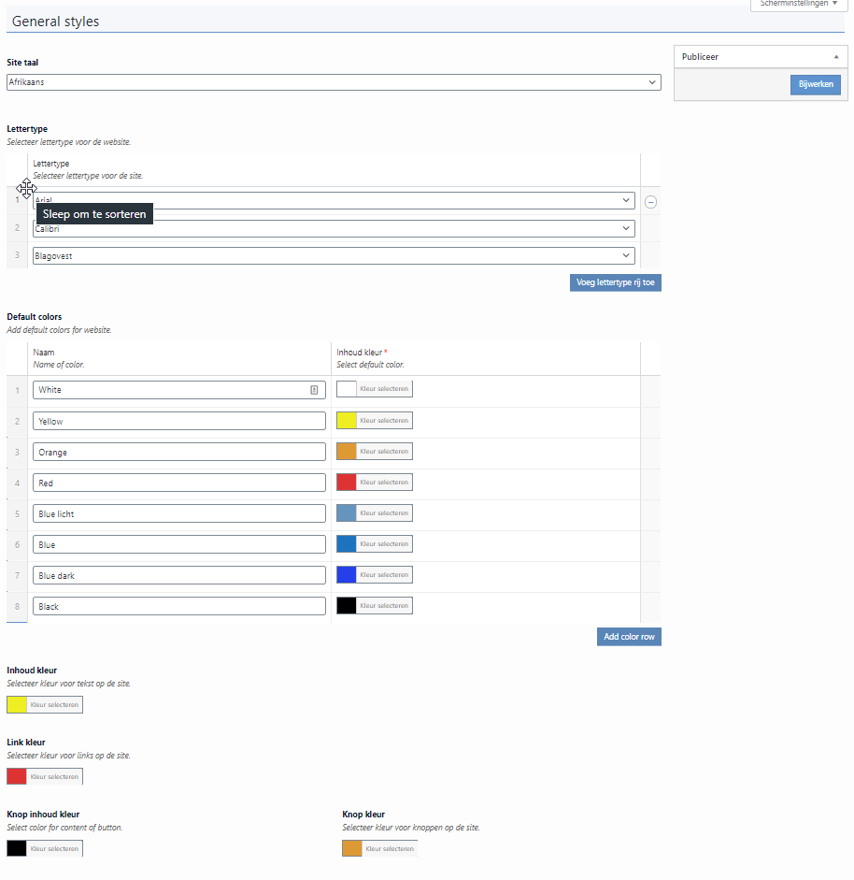
Task: Open the Knop kleur orange color picker
Action: (379, 848)
